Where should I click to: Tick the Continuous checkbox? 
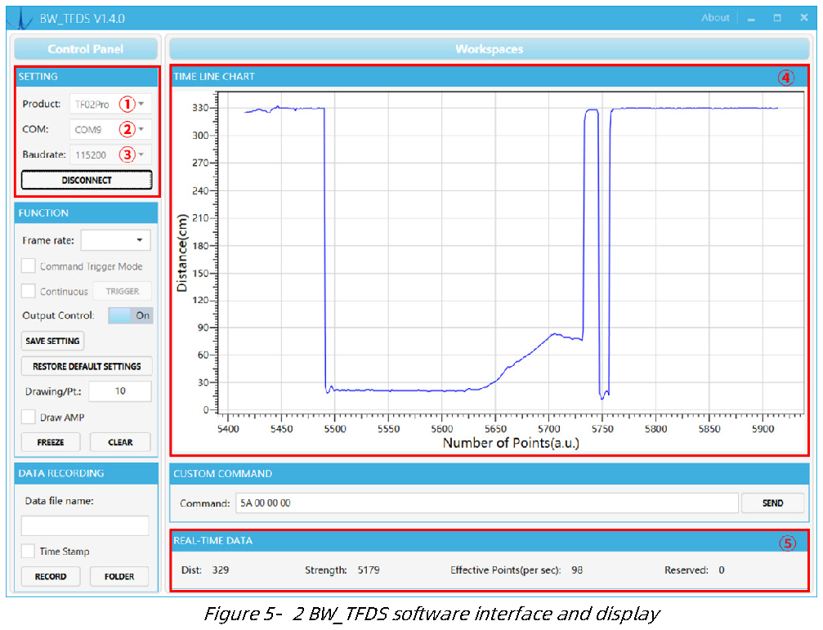pyautogui.click(x=29, y=291)
